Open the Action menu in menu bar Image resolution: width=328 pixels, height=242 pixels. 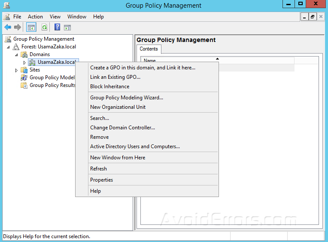tap(35, 17)
